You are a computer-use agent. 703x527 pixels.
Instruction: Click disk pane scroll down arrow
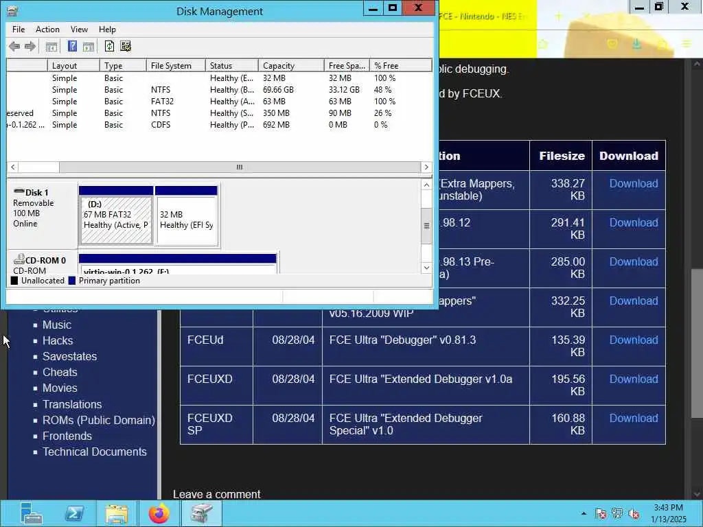[426, 268]
